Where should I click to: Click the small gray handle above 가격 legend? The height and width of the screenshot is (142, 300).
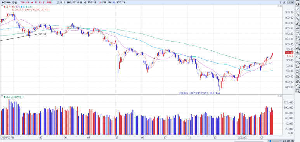click(2, 5)
